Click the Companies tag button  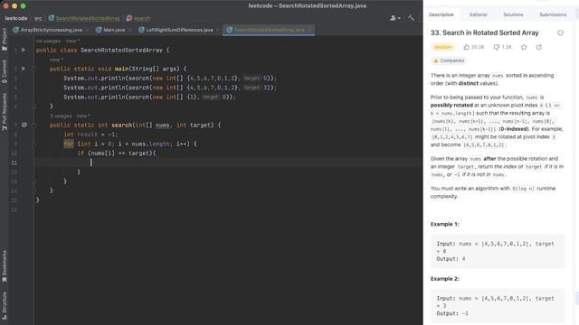[x=449, y=60]
